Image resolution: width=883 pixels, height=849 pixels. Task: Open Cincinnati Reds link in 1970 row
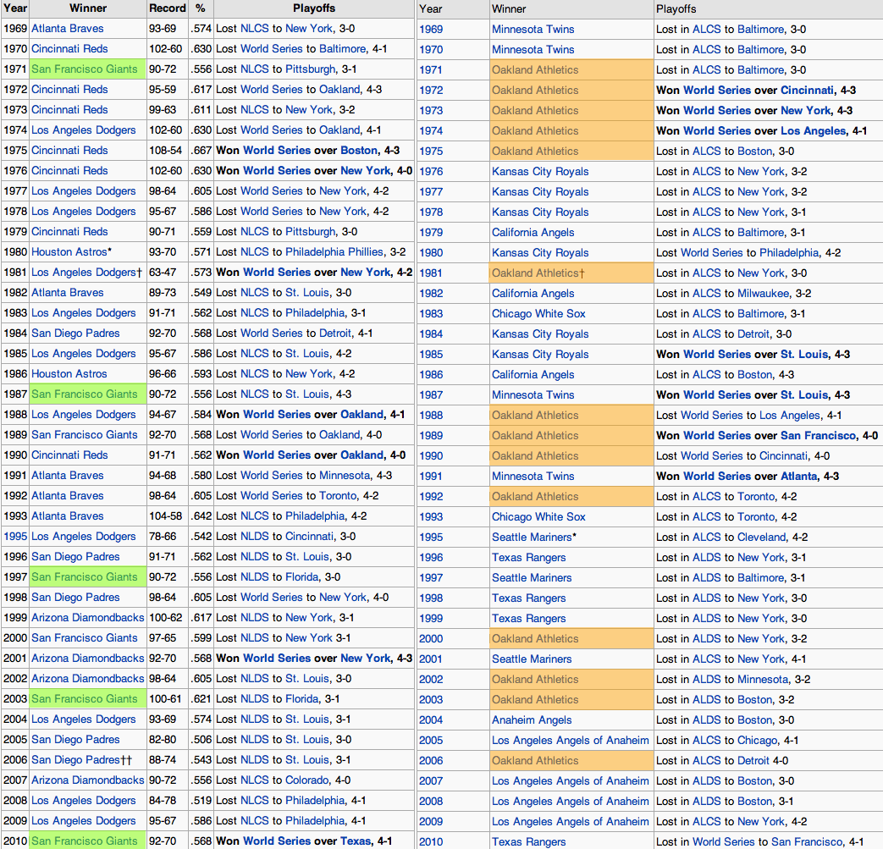pos(69,49)
